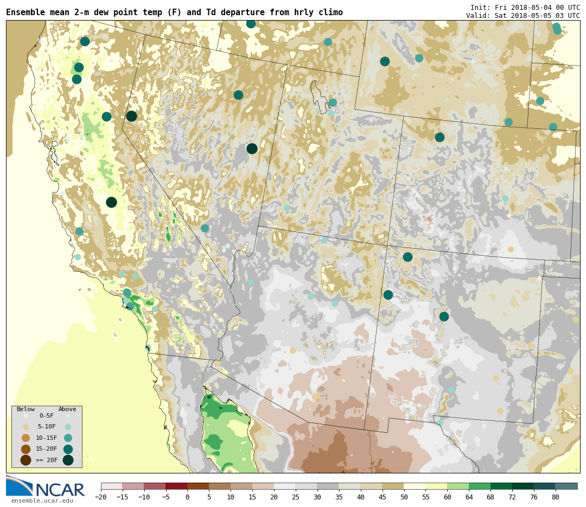Click the "Above" header in the legend
The width and height of the screenshot is (586, 507).
[x=67, y=409]
